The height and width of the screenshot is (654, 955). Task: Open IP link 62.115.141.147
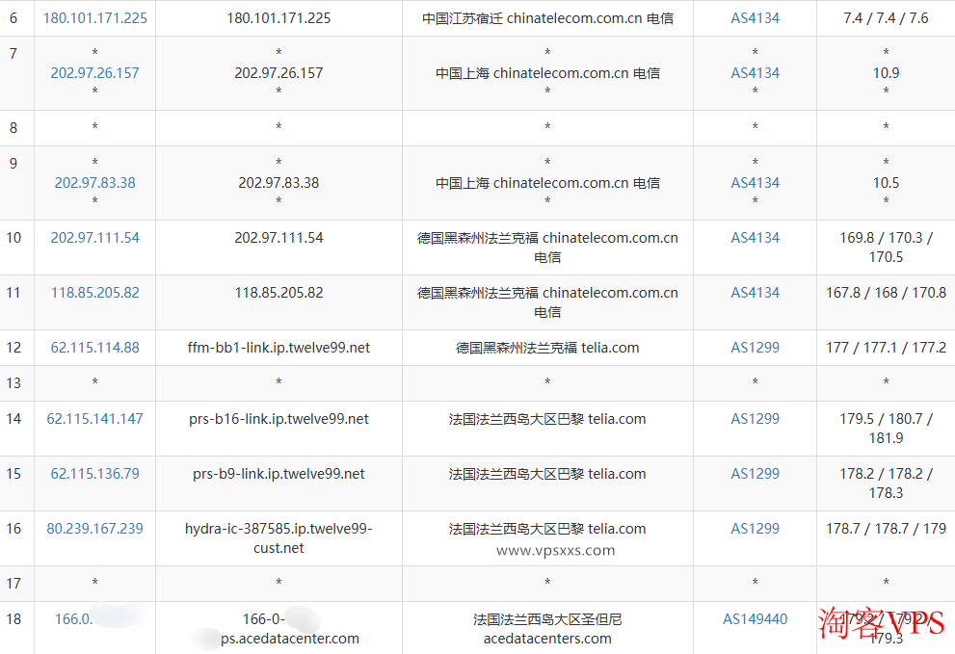tap(95, 419)
